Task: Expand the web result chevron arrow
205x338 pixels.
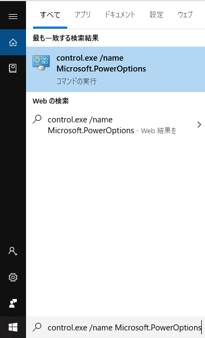Action: (199, 125)
